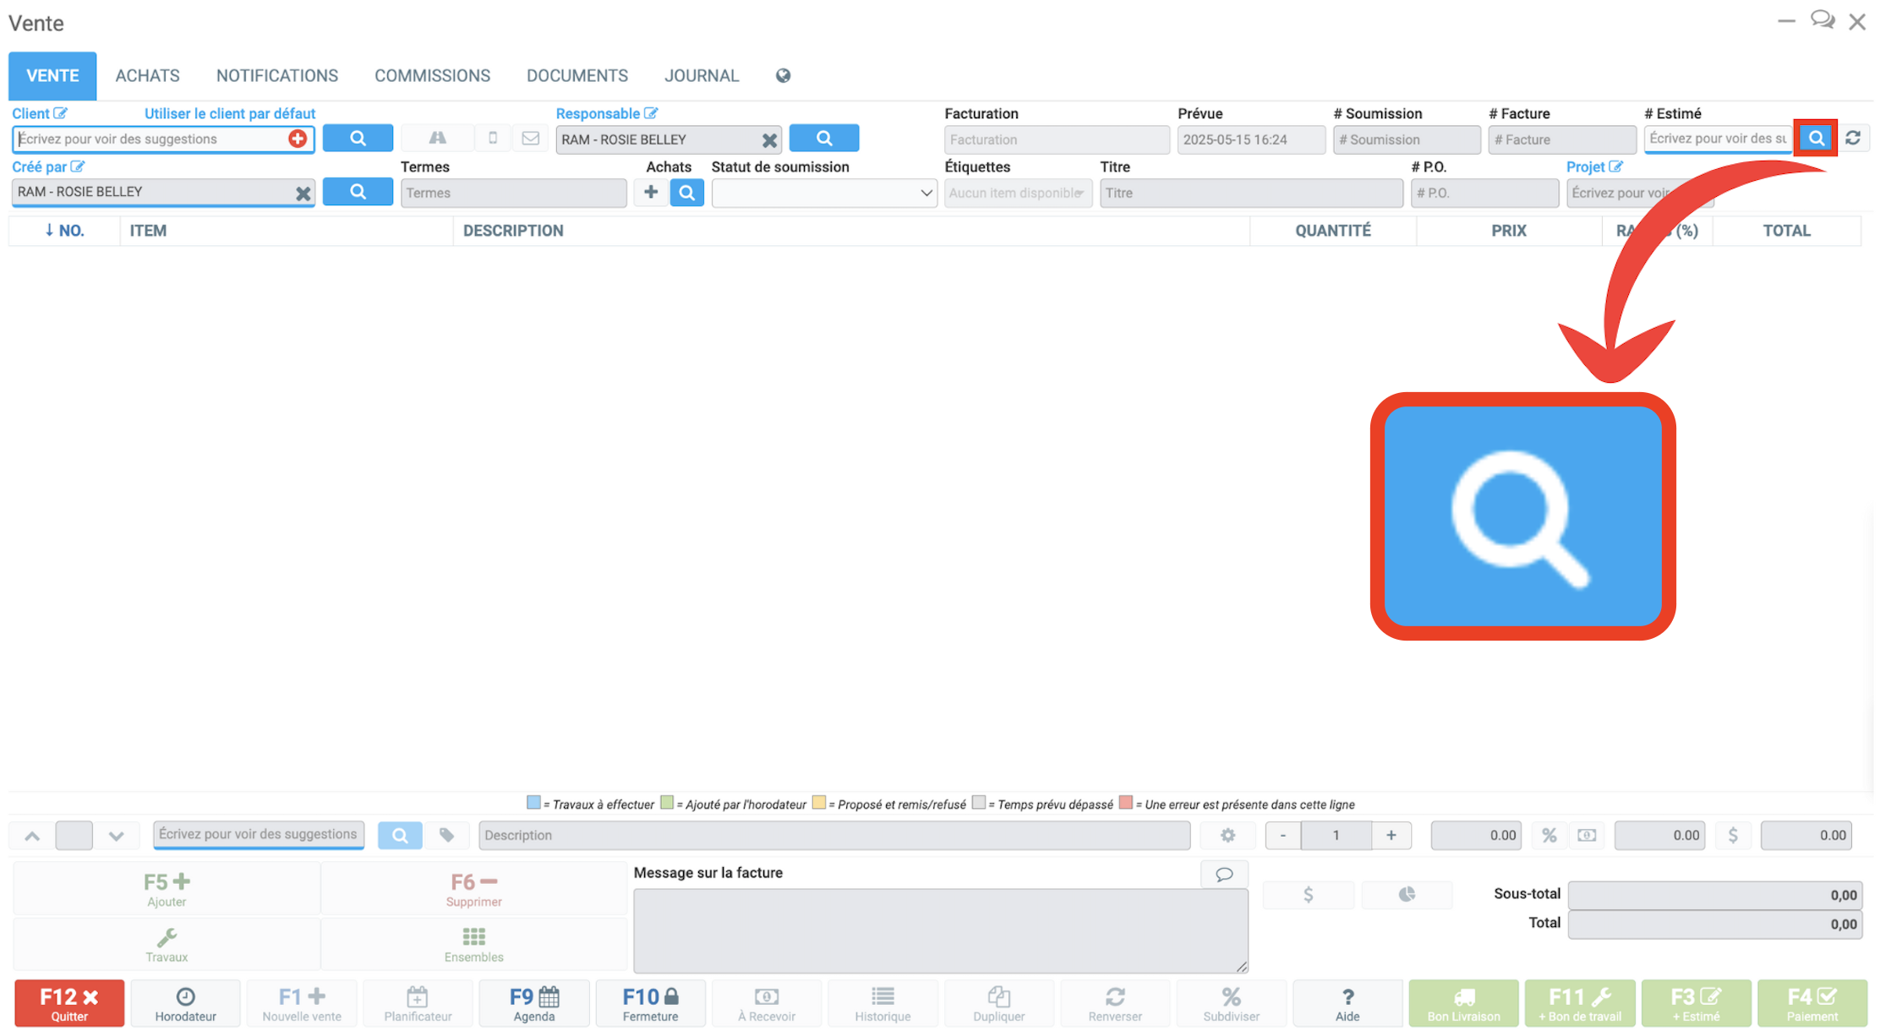Click the envelope email icon near Client
The width and height of the screenshot is (1880, 1031).
point(530,139)
